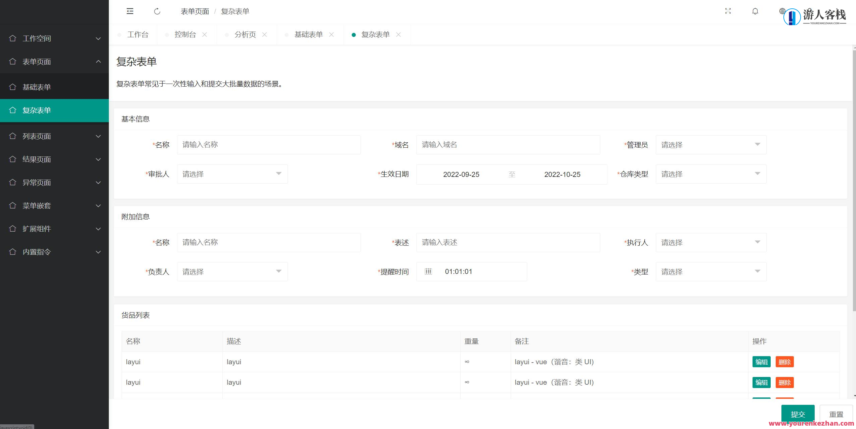Switch to the 控制台 tab

(x=184, y=34)
